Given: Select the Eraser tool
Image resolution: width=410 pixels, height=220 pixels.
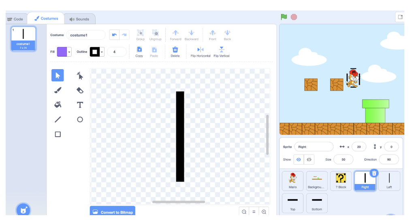Looking at the screenshot, I should point(80,90).
